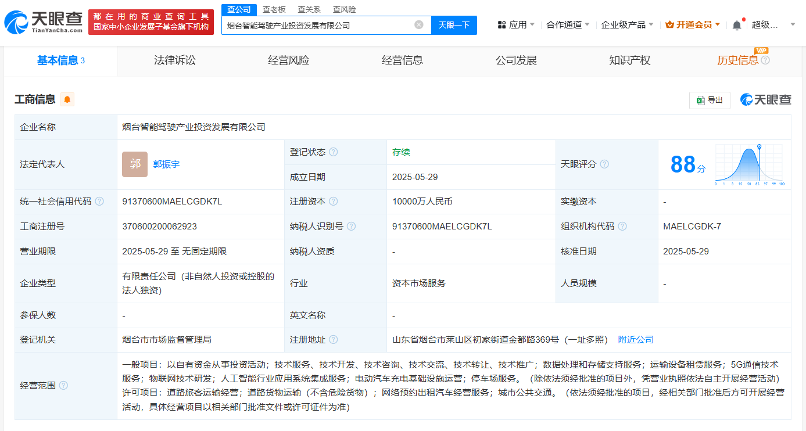Expand the 企业级产品 dropdown
This screenshot has height=431, width=806.
(x=627, y=25)
